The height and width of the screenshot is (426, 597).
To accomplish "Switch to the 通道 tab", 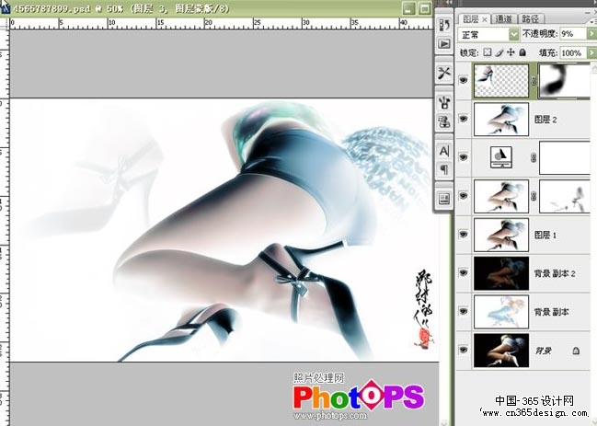I will tap(503, 18).
